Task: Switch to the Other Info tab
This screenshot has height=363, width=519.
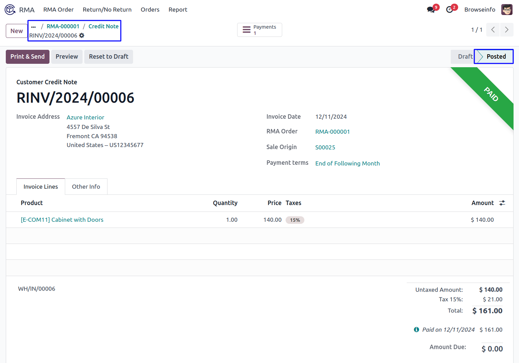Action: pos(86,187)
